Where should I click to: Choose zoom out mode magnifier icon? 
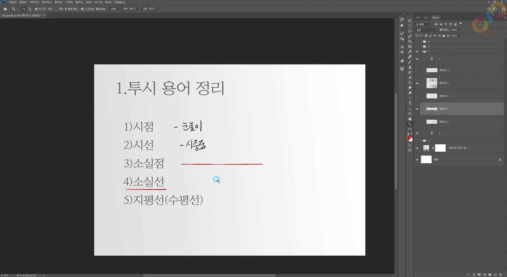point(30,9)
